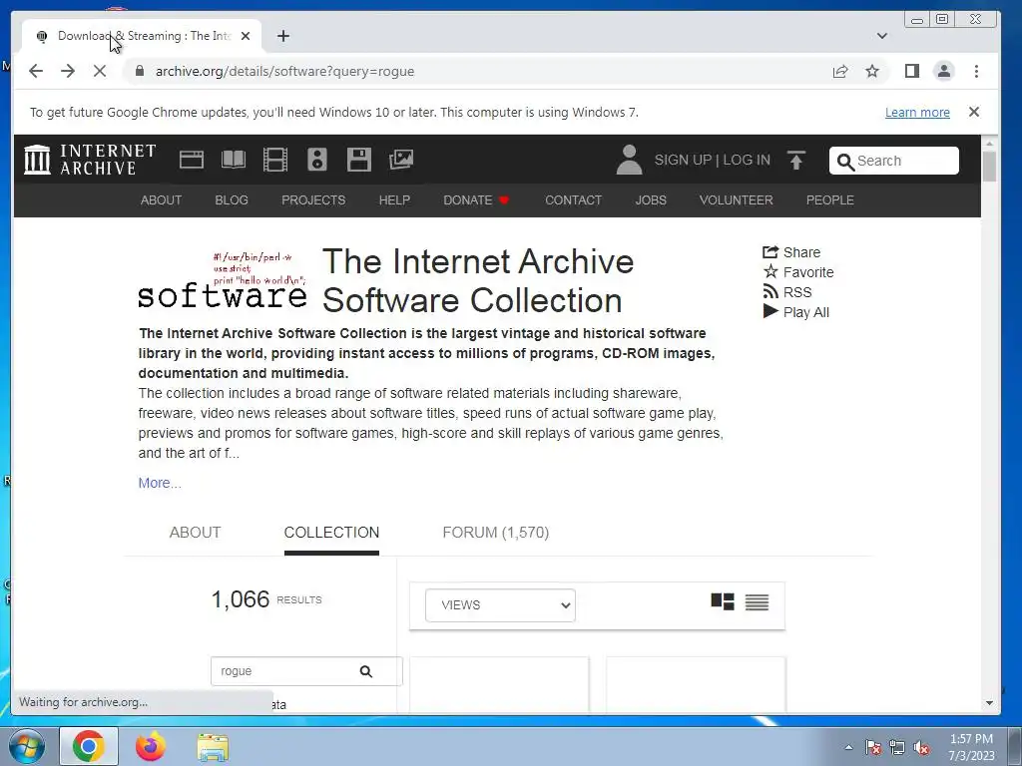Click Chrome in the taskbar
This screenshot has height=766, width=1022.
89,746
